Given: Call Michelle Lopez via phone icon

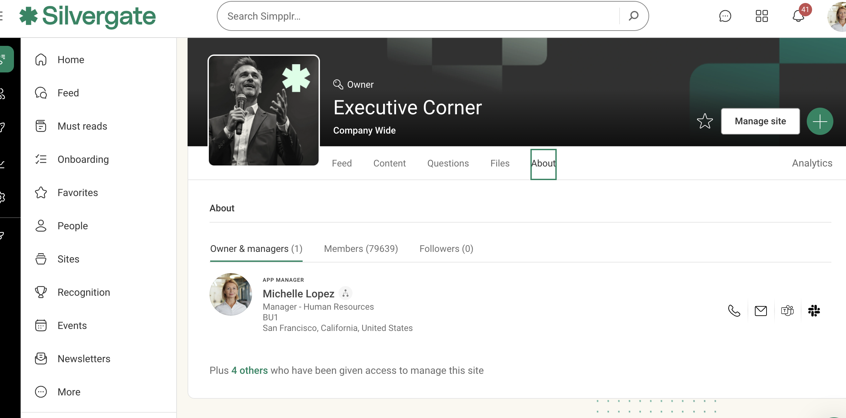Looking at the screenshot, I should coord(734,311).
